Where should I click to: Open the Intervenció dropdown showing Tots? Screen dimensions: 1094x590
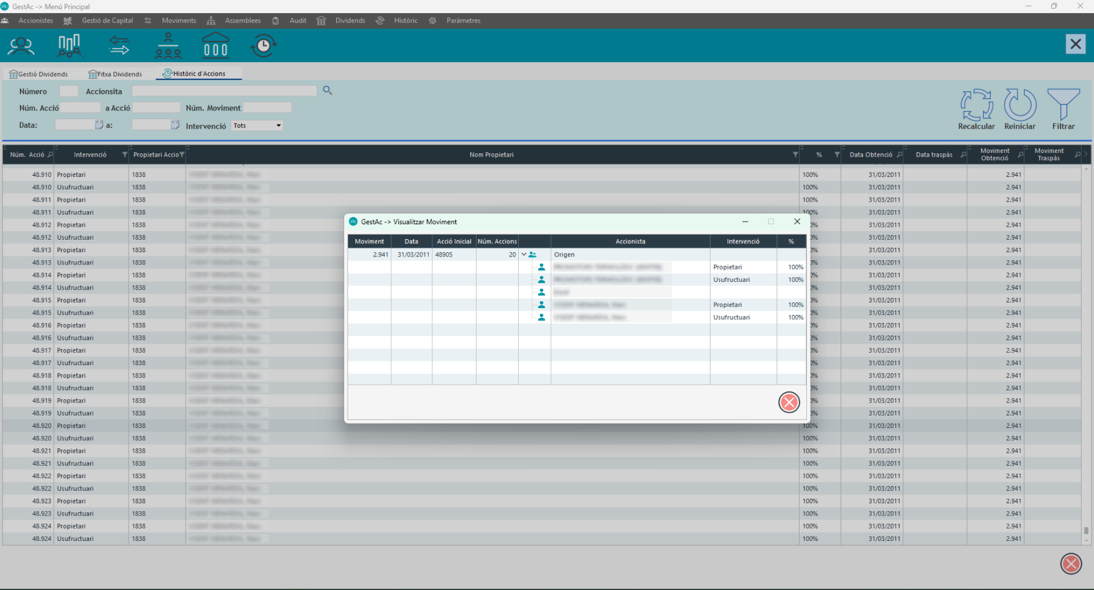coord(257,125)
